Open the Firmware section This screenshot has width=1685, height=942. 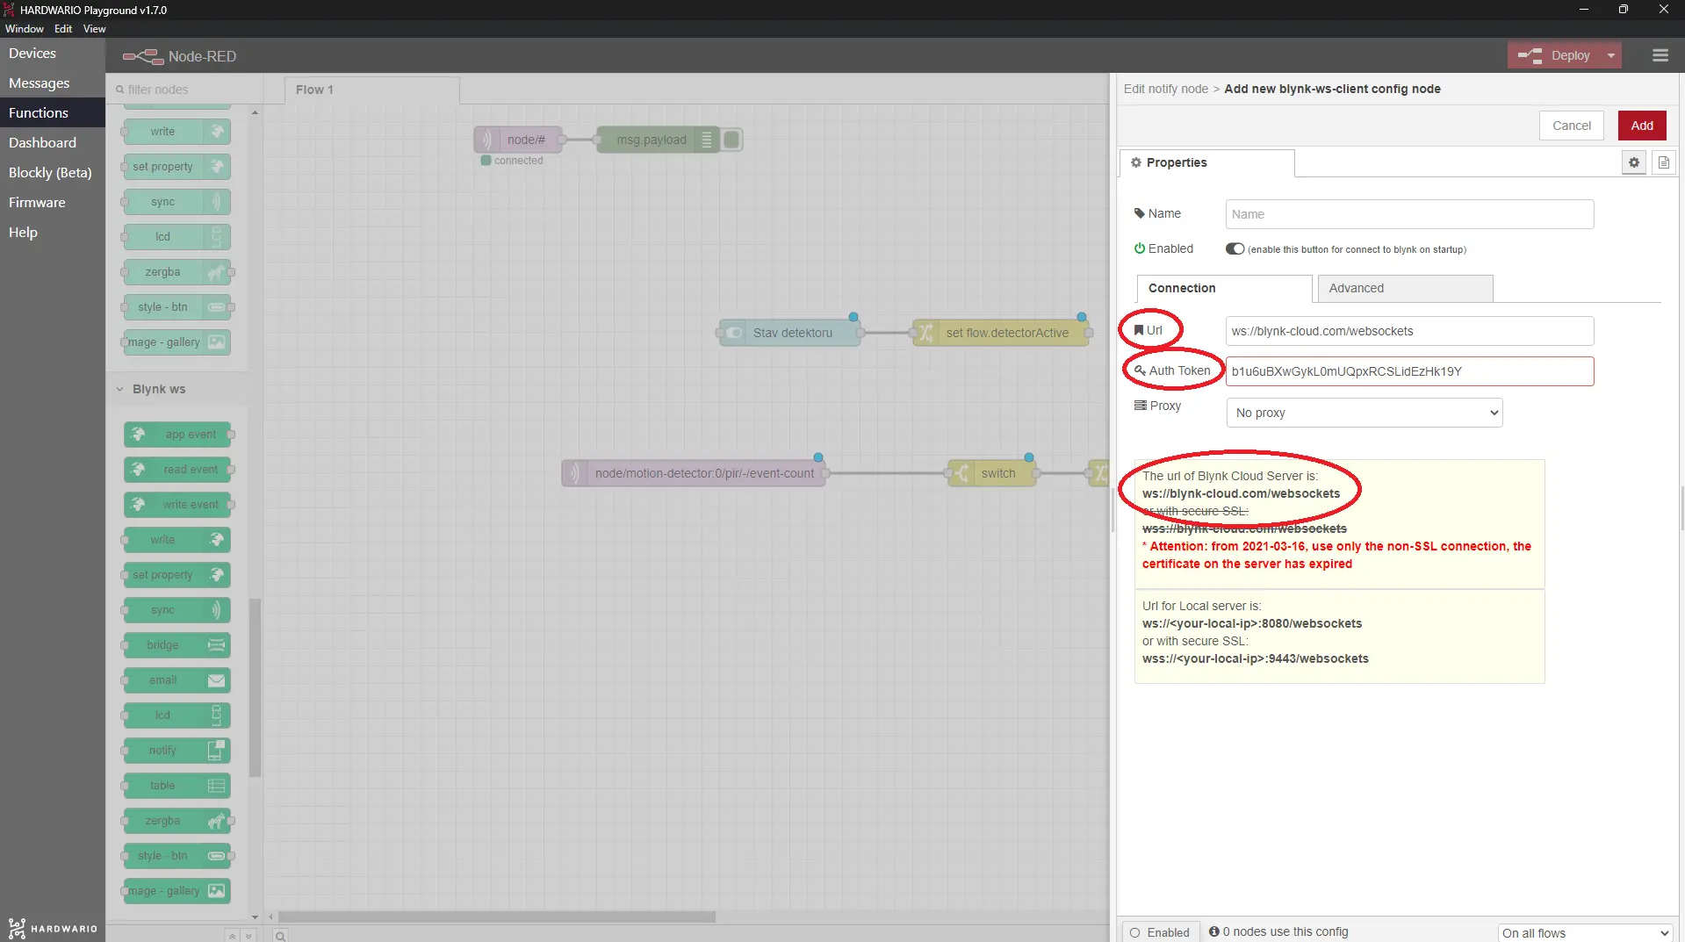coord(53,203)
